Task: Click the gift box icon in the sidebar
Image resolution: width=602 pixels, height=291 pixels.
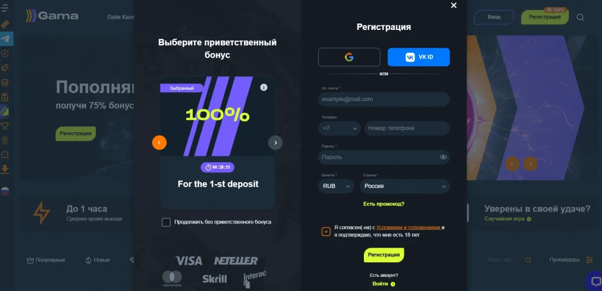Action: point(5,97)
